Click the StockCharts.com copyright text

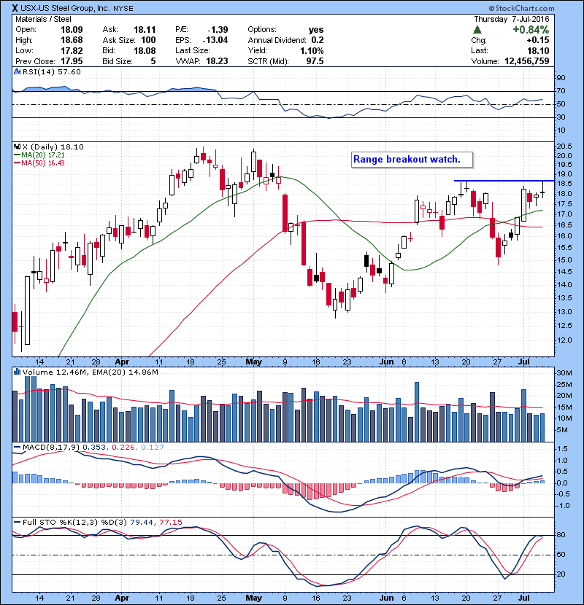(521, 8)
